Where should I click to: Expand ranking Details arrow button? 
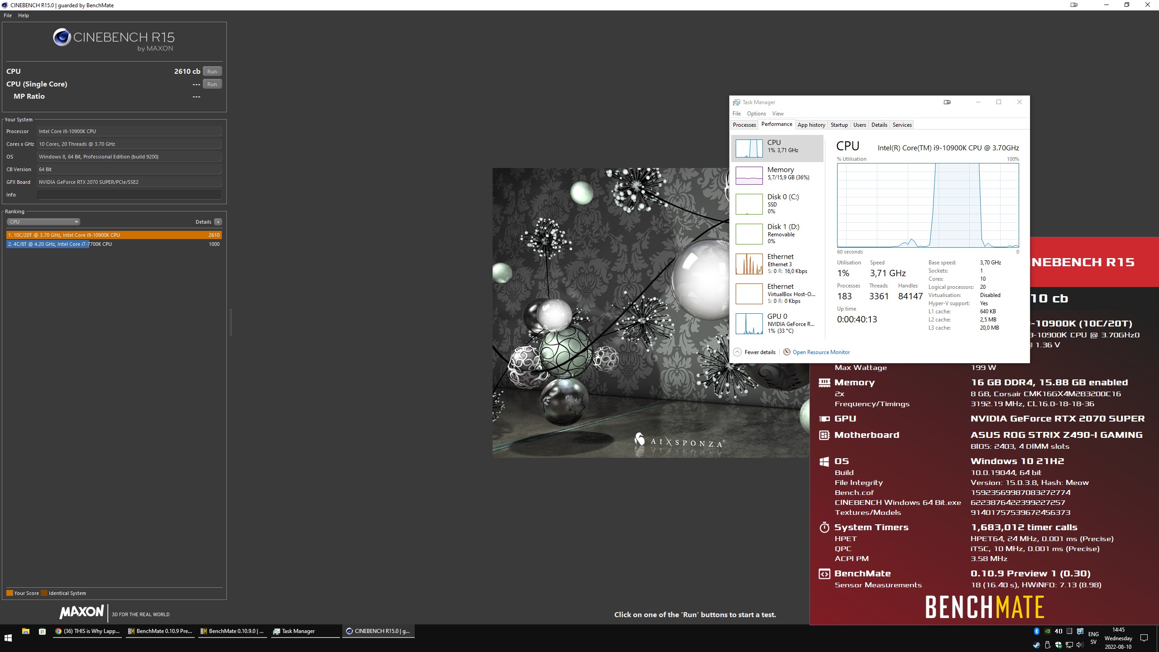pyautogui.click(x=218, y=222)
